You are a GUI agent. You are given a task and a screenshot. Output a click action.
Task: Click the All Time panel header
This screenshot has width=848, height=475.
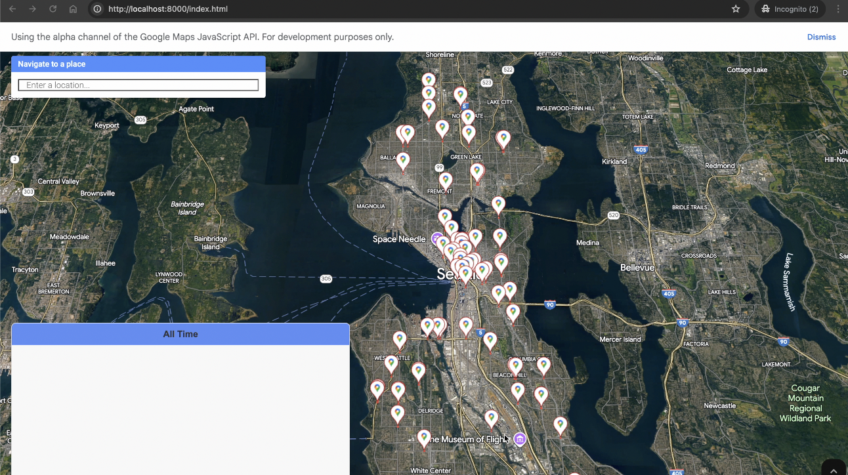tap(180, 334)
